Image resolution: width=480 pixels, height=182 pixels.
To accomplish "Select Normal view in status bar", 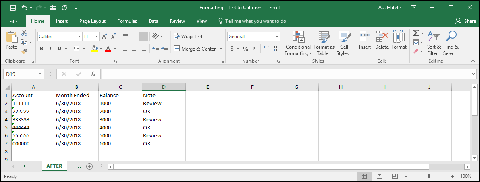I will click(x=364, y=176).
